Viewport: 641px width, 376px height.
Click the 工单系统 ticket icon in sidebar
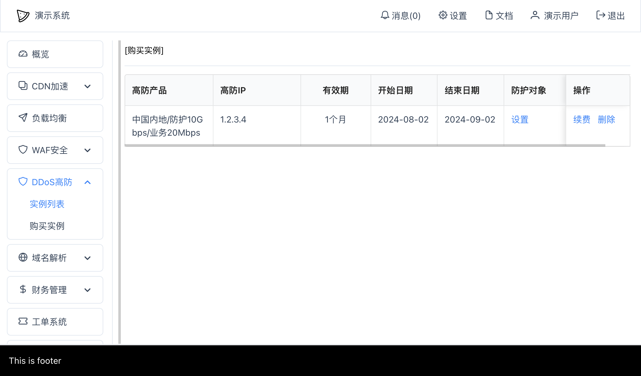23,322
